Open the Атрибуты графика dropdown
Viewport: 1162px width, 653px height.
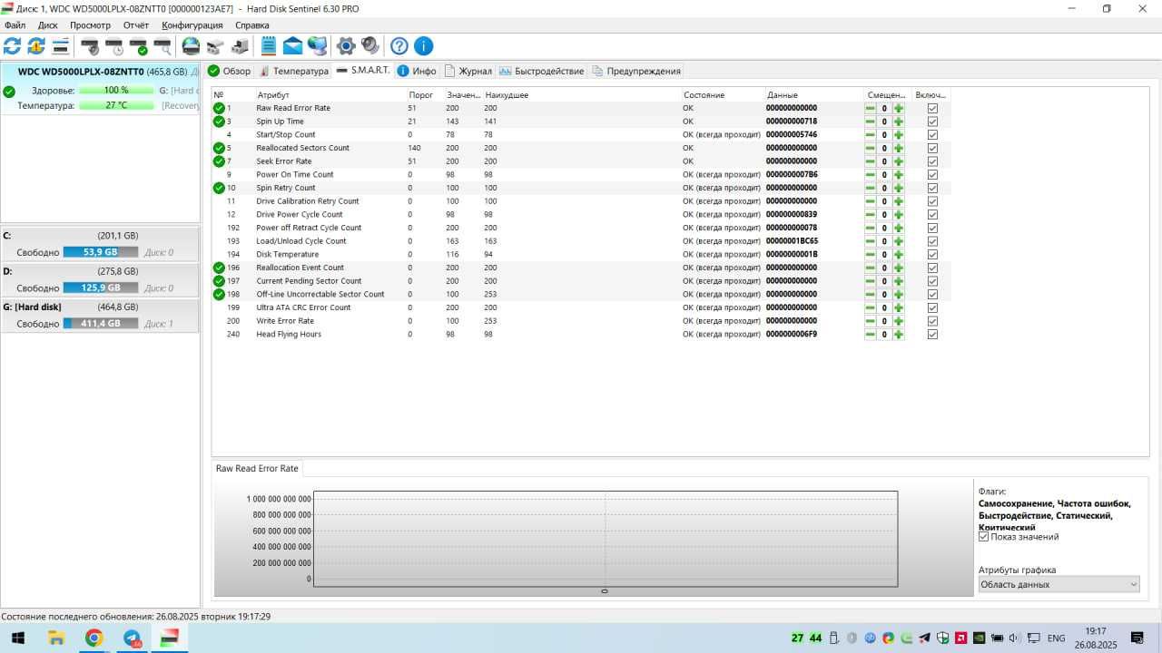pos(1059,585)
